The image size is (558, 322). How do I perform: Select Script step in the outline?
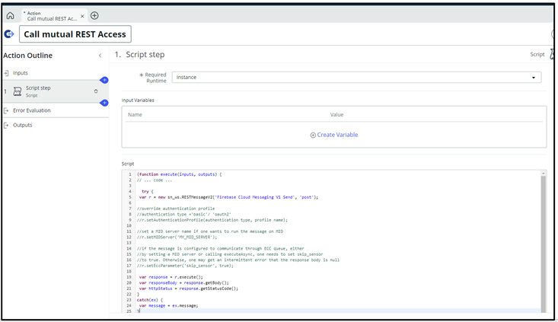click(55, 91)
